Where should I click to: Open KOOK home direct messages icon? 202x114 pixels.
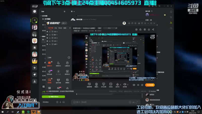coord(35,11)
